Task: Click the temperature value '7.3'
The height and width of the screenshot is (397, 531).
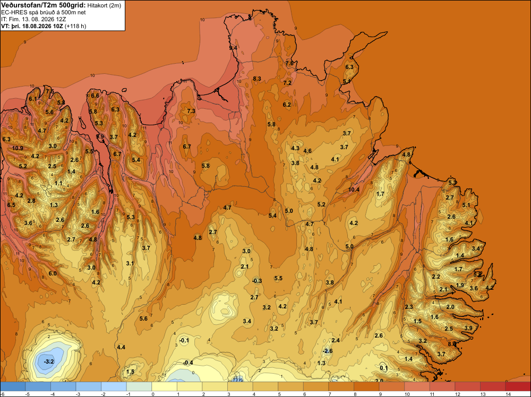Action: point(191,111)
